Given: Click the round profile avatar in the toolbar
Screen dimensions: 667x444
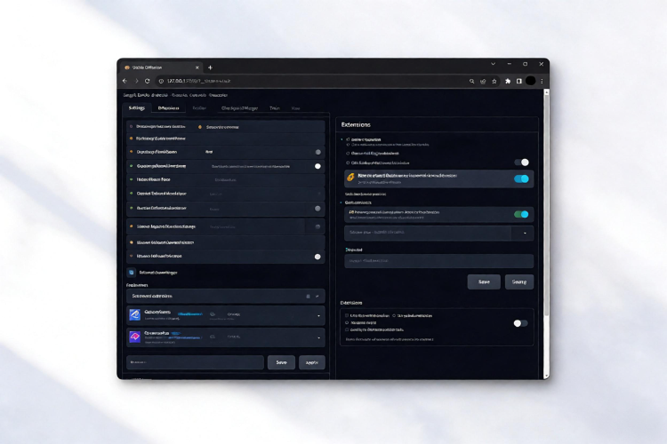Looking at the screenshot, I should click(530, 81).
